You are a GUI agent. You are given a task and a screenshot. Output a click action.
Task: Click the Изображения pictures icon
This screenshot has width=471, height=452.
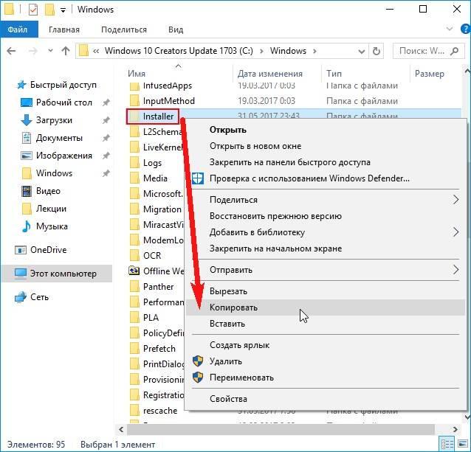27,156
